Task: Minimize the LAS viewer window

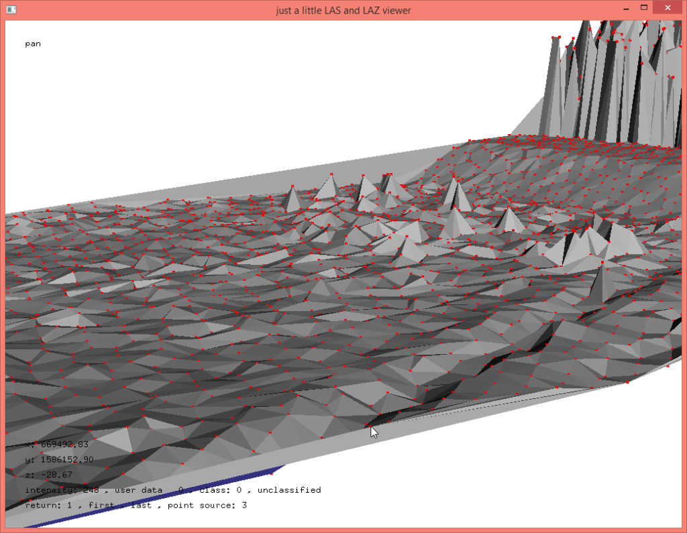Action: pos(625,8)
